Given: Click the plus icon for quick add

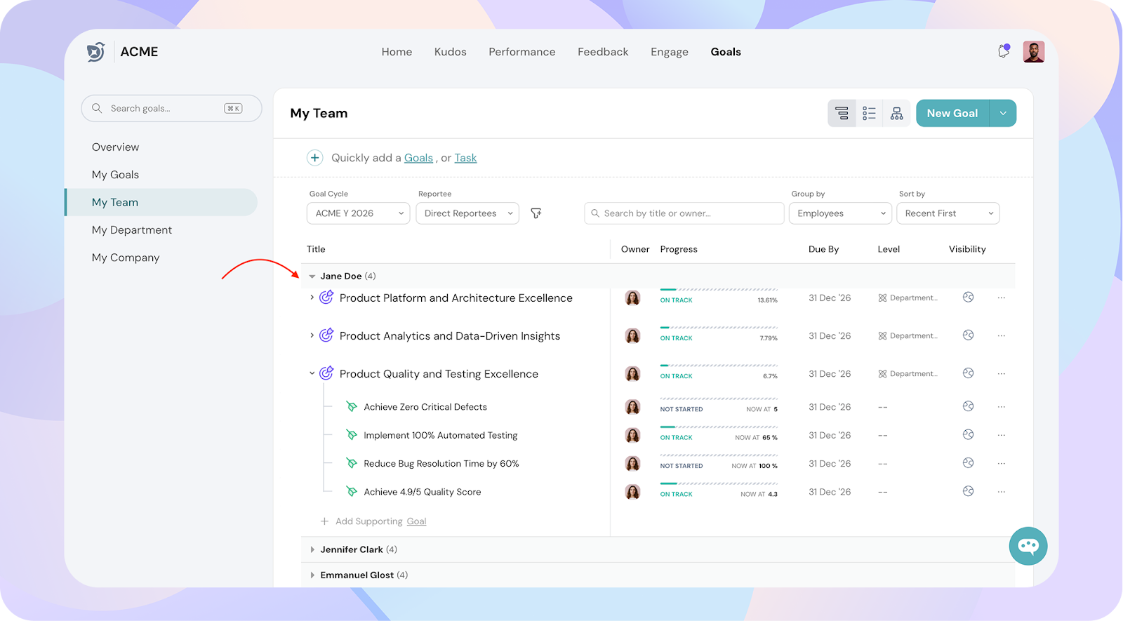Looking at the screenshot, I should click(x=315, y=158).
